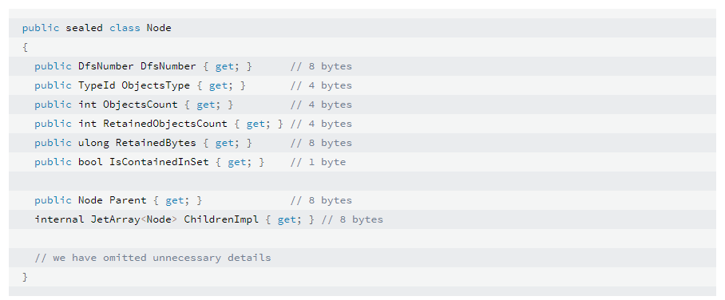Image resolution: width=725 pixels, height=300 pixels.
Task: Click the '// 1 byte' comment
Action: (x=318, y=162)
